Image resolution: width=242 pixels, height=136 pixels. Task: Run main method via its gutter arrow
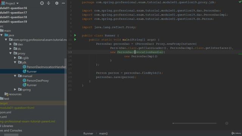(75, 39)
